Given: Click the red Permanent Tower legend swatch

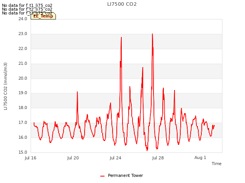Looking at the screenshot, I should tap(102, 176).
